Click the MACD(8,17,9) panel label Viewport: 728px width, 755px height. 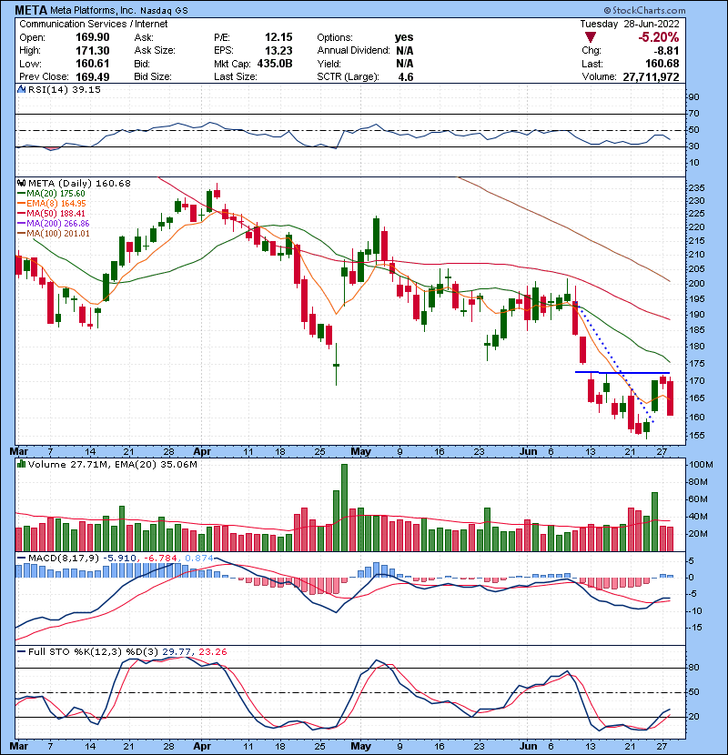[x=64, y=559]
